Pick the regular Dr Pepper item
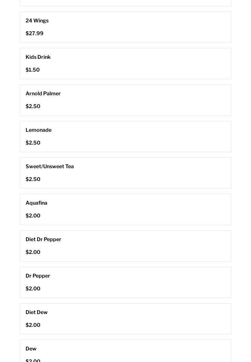 point(38,276)
